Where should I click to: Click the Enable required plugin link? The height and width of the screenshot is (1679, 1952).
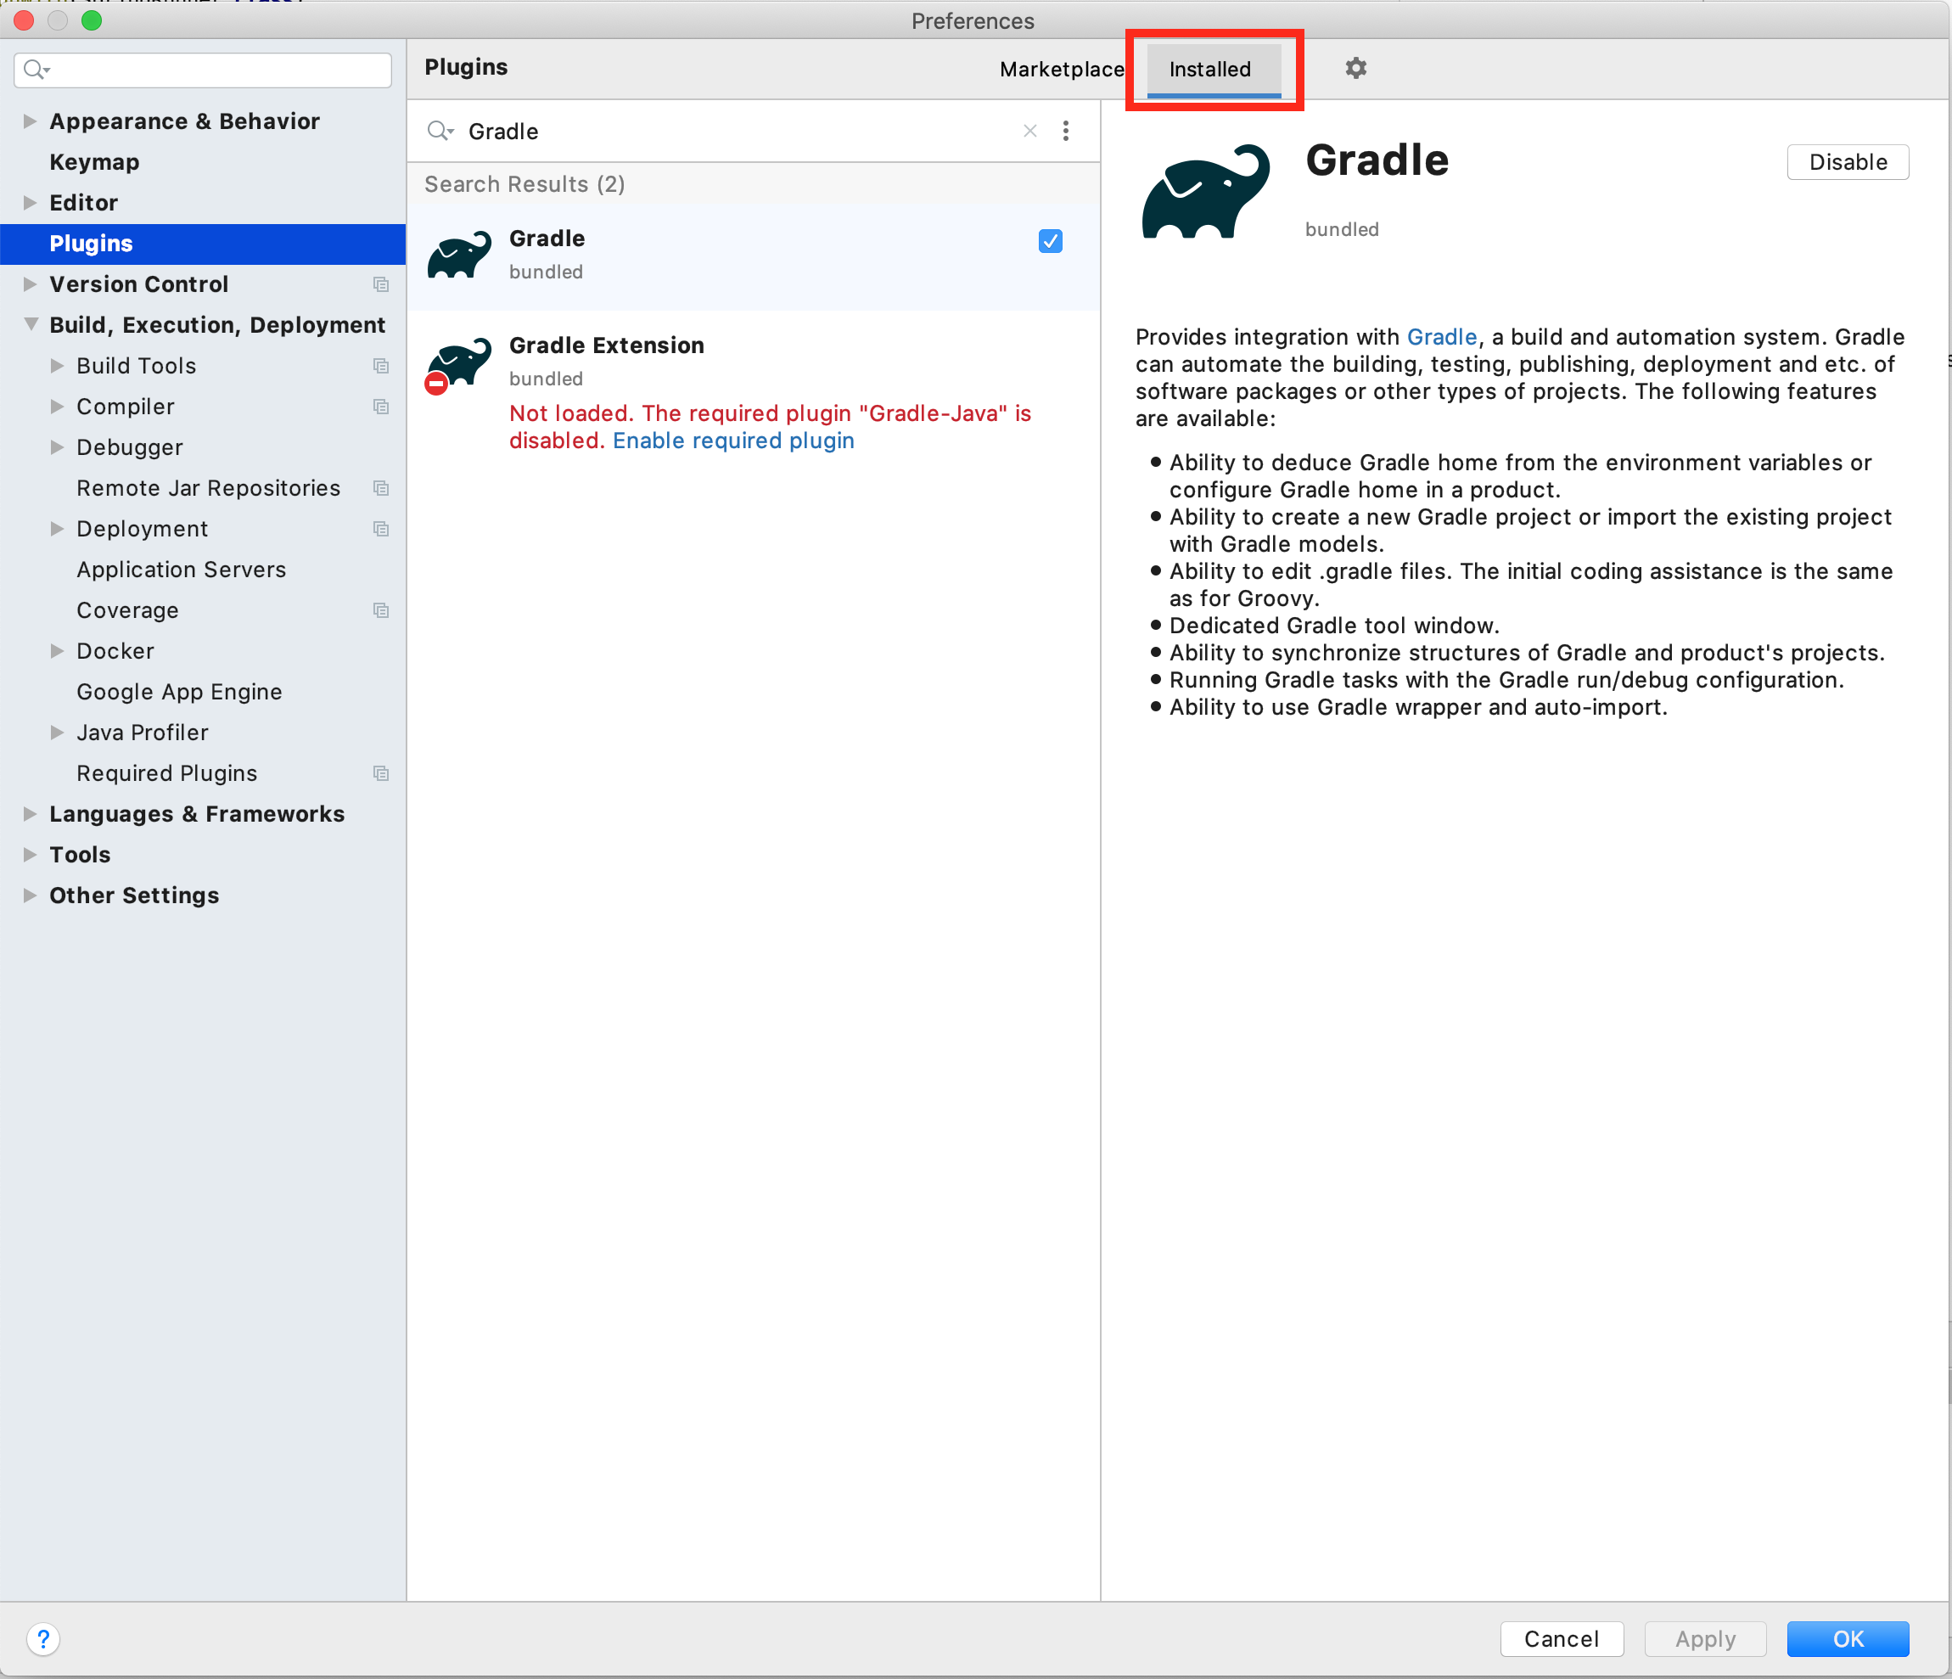(x=733, y=441)
